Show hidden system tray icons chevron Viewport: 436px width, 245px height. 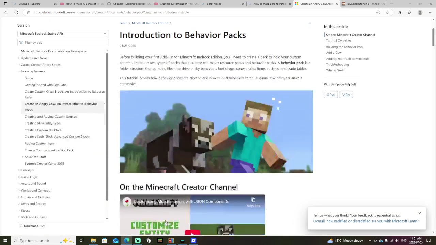coord(370,241)
